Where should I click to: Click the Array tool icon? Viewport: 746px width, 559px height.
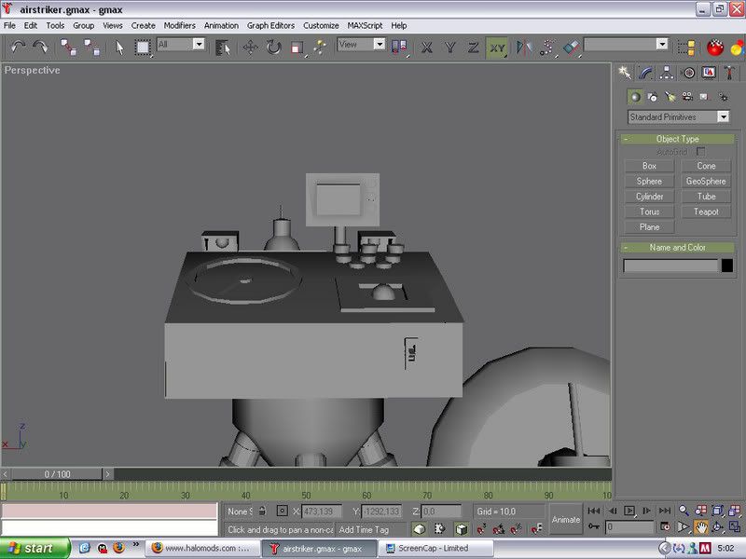pos(547,48)
